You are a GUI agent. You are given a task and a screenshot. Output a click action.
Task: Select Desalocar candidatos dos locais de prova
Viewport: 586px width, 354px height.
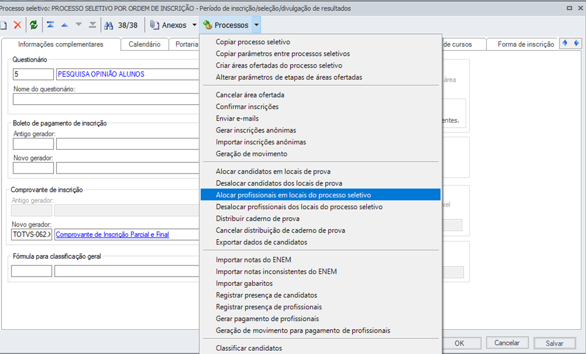tap(321, 183)
